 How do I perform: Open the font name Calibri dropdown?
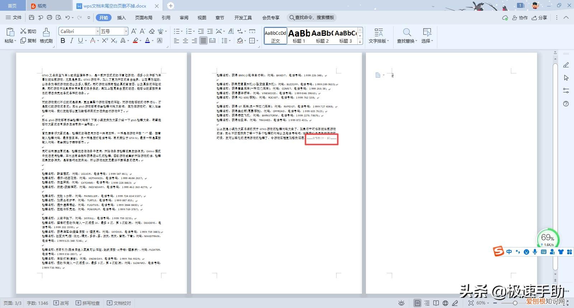tap(98, 31)
